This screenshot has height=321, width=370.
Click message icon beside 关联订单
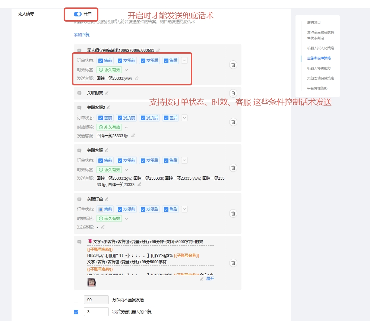[79, 199]
